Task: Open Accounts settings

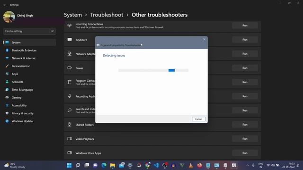Action: 29,82
